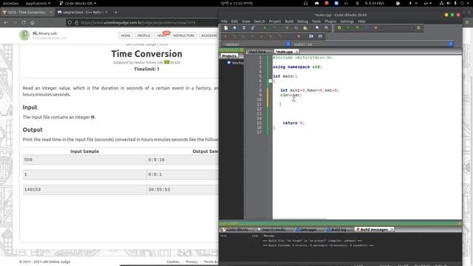This screenshot has width=473, height=266.
Task: Click the Step into instruction debug icon
Action: pos(280,36)
